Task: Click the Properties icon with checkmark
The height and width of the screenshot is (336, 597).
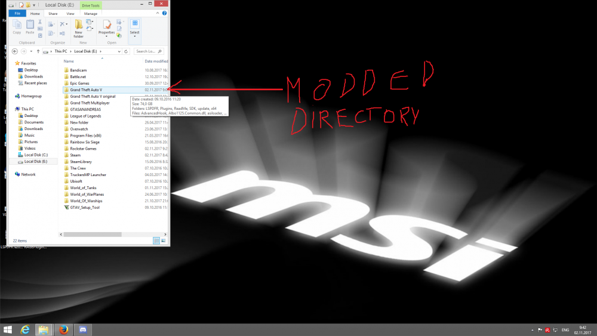Action: point(107,24)
